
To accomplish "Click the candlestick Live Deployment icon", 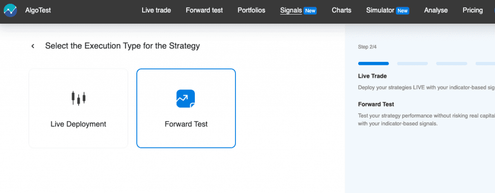I will click(79, 99).
